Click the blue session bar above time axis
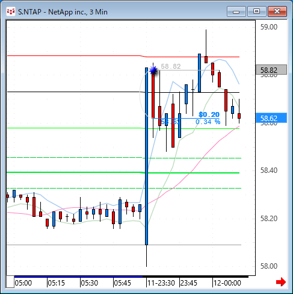Image resolution: width=293 pixels, height=294 pixels. tap(78, 277)
